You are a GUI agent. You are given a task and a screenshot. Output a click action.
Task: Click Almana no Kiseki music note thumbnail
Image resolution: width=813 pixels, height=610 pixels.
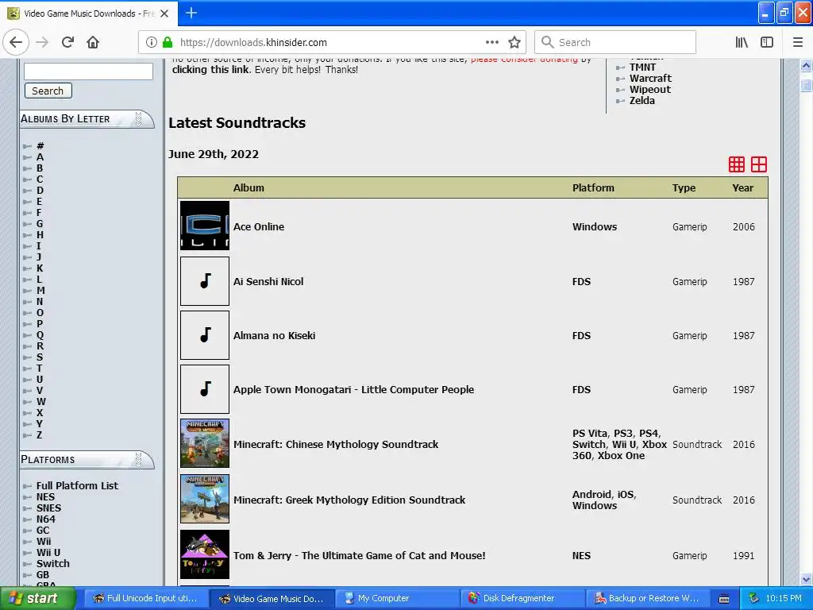(205, 335)
